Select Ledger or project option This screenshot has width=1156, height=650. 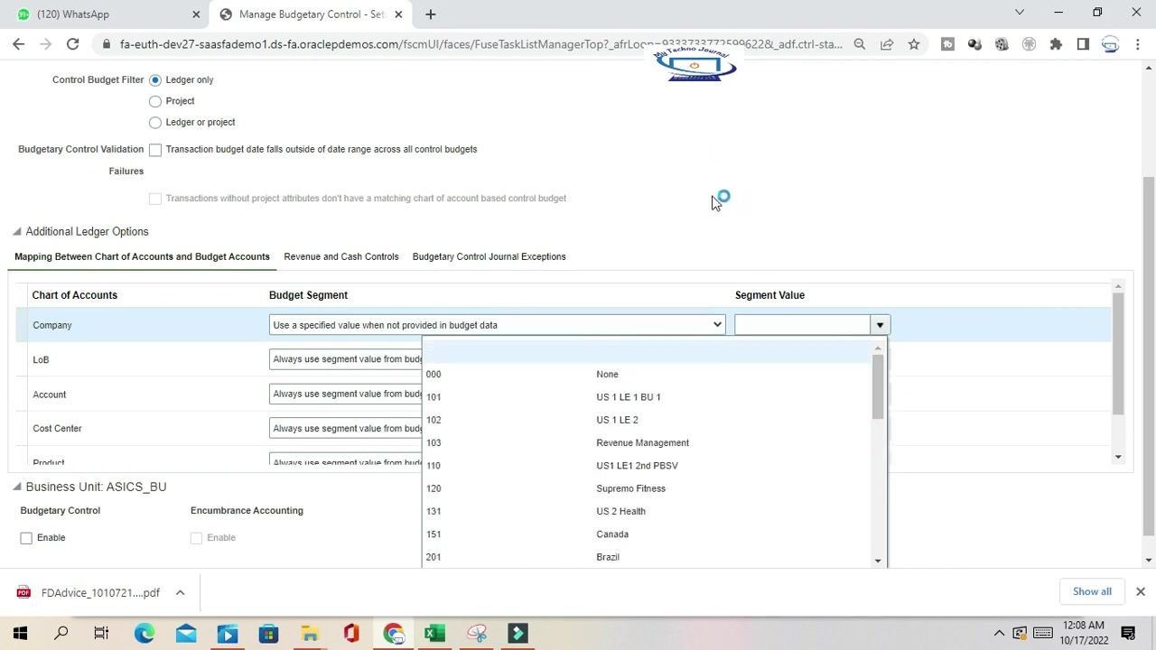pos(155,123)
